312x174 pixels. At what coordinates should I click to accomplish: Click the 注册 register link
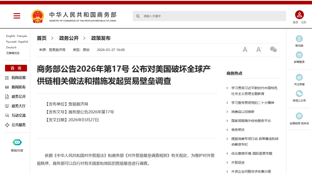click(303, 22)
